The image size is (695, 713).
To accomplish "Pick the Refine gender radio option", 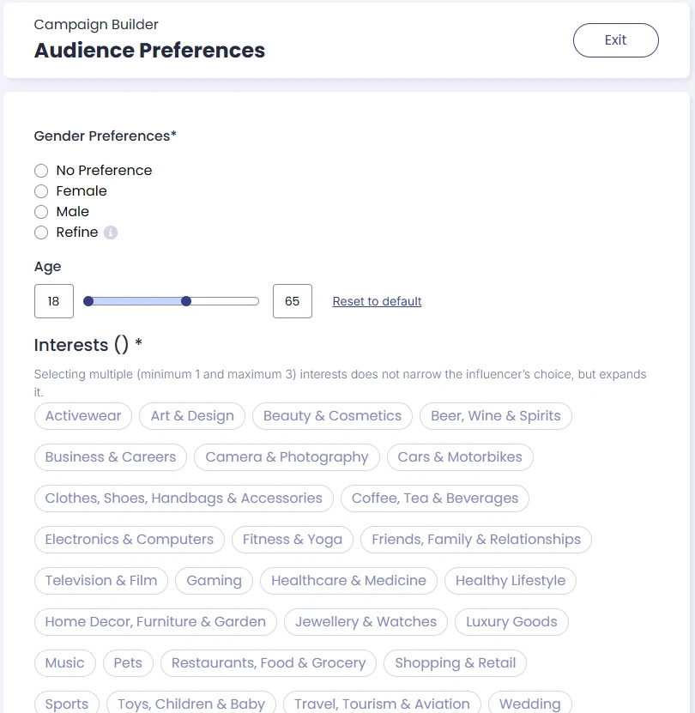I will click(41, 233).
